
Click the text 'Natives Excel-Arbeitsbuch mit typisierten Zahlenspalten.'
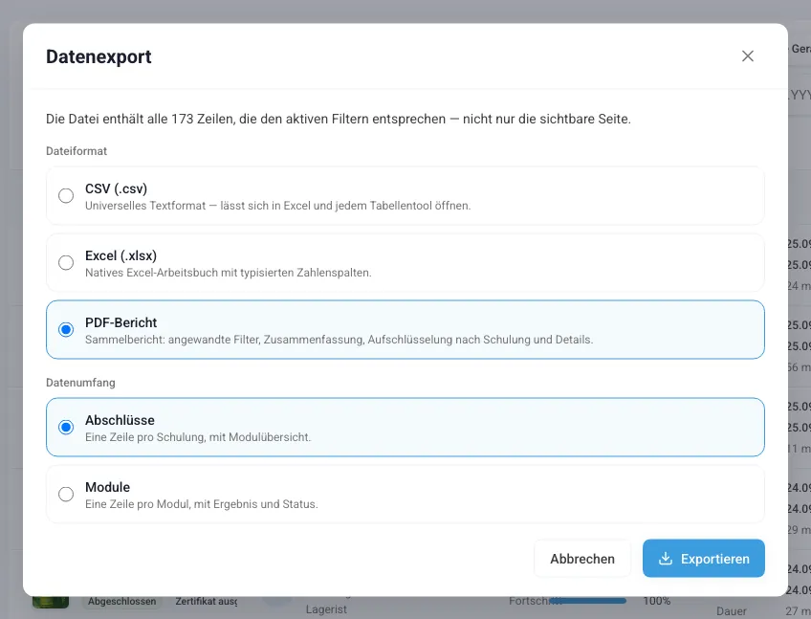[x=228, y=273]
